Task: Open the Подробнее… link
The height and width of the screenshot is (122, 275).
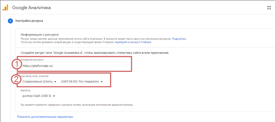Action: click(x=180, y=39)
